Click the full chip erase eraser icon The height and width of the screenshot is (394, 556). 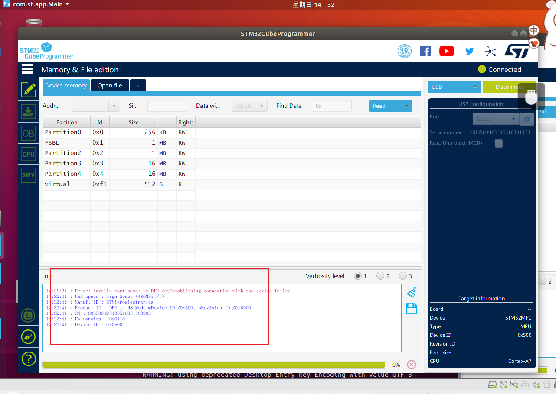click(29, 337)
